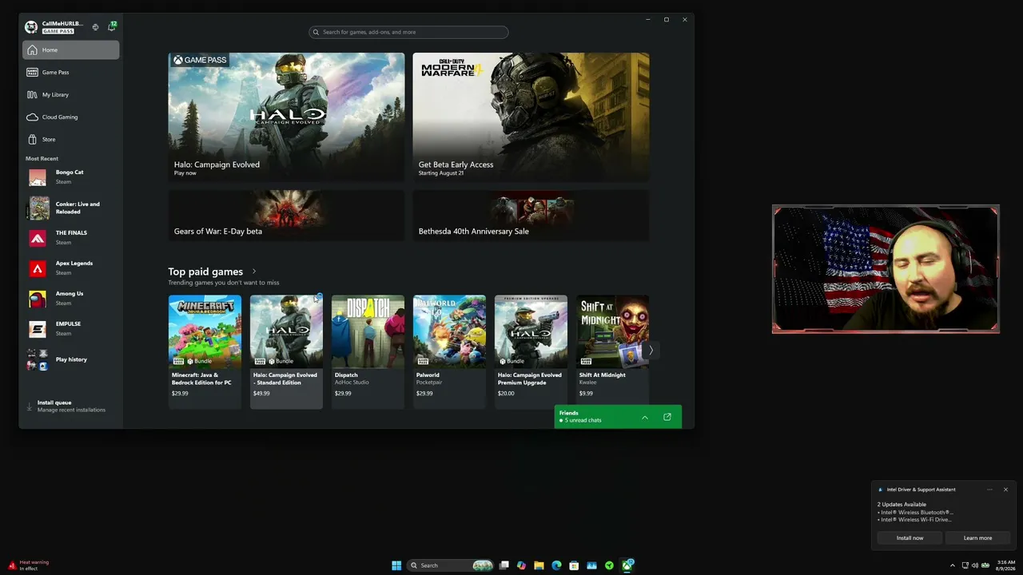The height and width of the screenshot is (575, 1023).
Task: Open the CallMeHURLB profile avatar
Action: pyautogui.click(x=31, y=27)
